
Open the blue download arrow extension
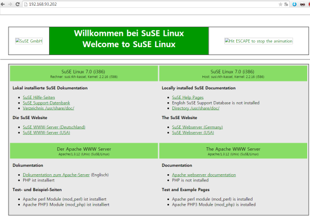tap(294, 4)
